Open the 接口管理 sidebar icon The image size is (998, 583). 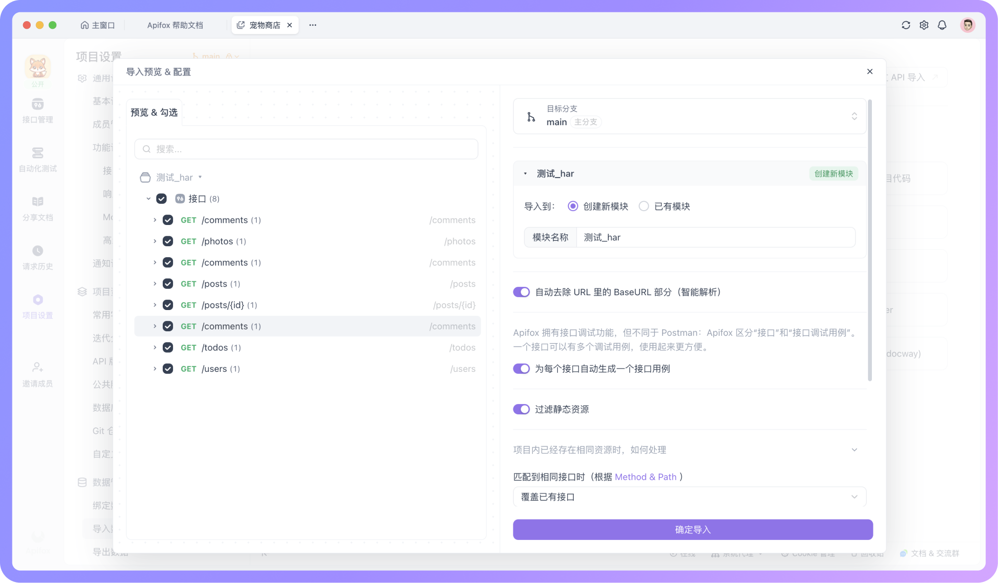click(x=37, y=111)
